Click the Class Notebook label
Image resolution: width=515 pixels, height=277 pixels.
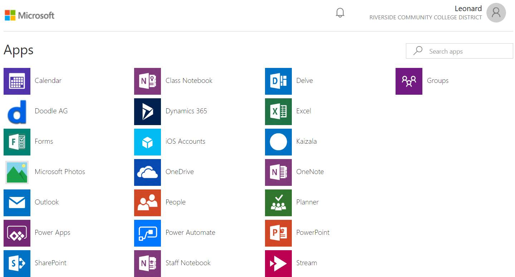(x=189, y=80)
